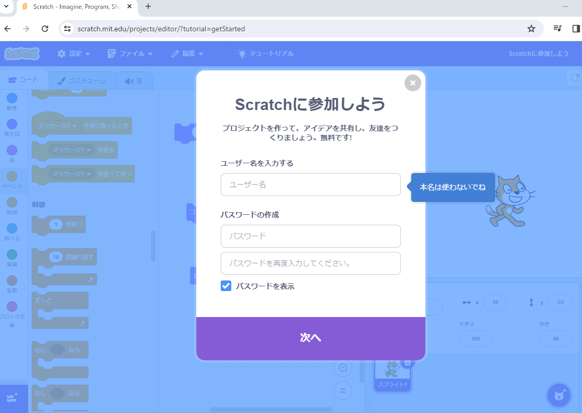Select the スプライト1 sprite thumbnail

(393, 375)
